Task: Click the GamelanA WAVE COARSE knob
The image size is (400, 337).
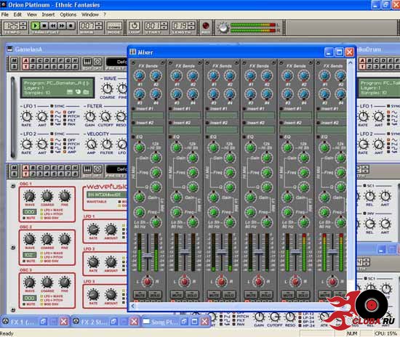Action: coord(107,89)
